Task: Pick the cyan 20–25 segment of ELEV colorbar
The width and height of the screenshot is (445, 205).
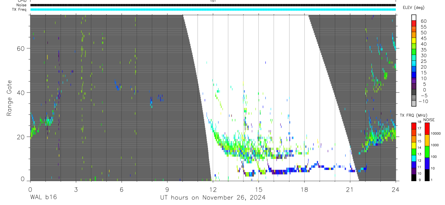Action: [x=414, y=64]
